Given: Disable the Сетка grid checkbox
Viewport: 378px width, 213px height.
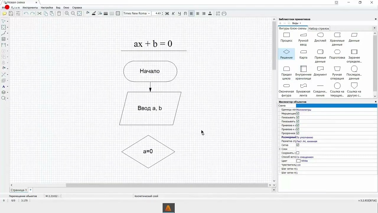Looking at the screenshot, I should 298,145.
